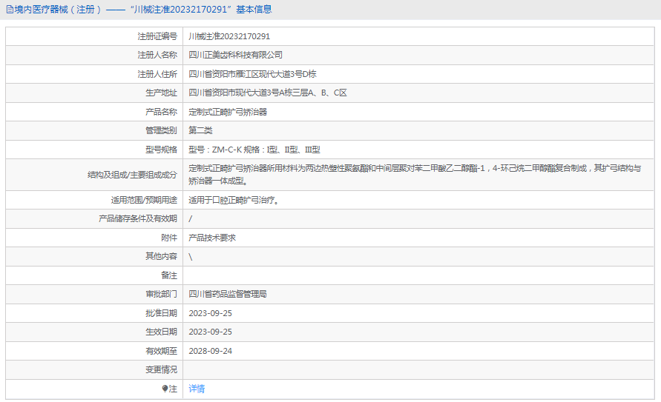The width and height of the screenshot is (661, 402).
Task: Click the 生效日期 label
Action: click(x=162, y=332)
